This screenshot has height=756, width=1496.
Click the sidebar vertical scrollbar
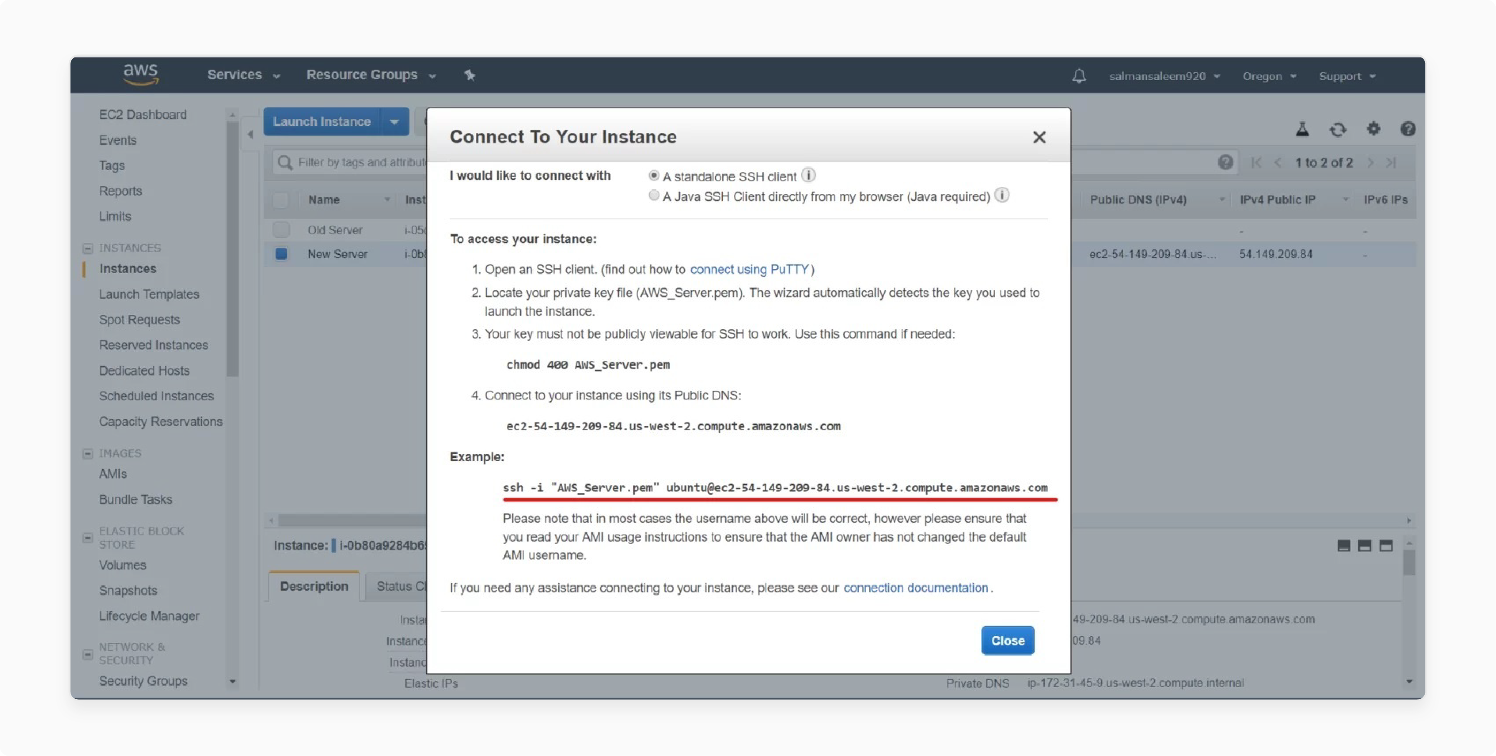coord(232,249)
